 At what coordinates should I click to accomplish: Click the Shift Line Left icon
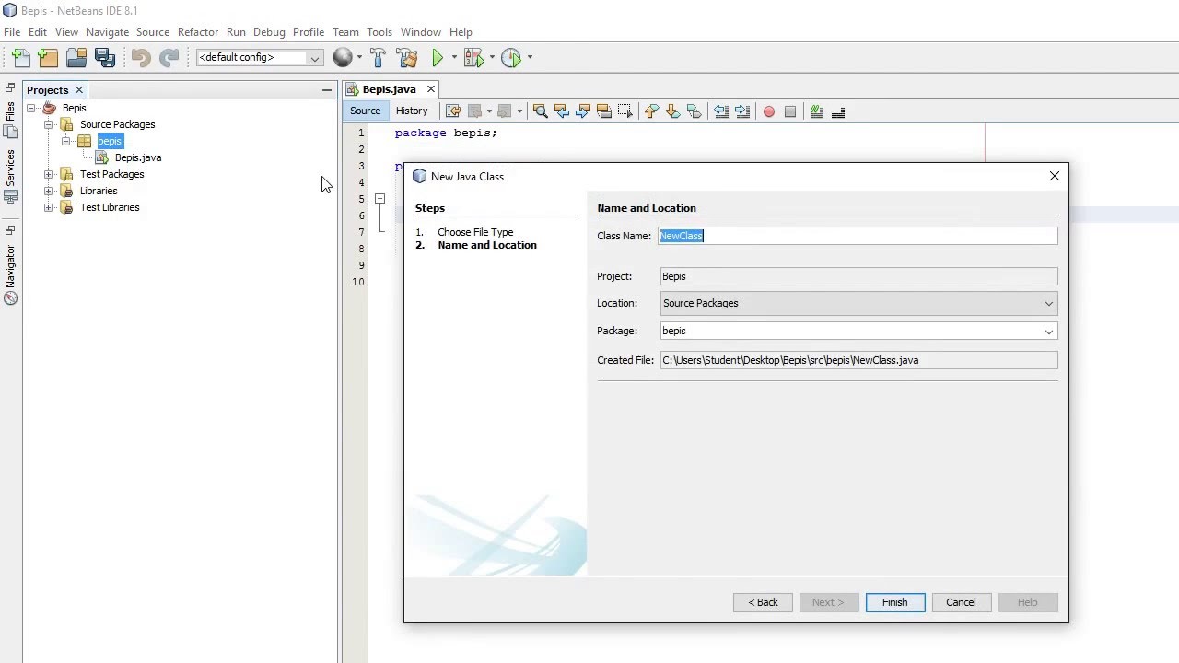tap(721, 111)
